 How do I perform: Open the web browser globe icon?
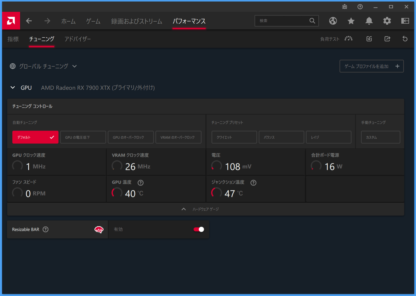[333, 21]
